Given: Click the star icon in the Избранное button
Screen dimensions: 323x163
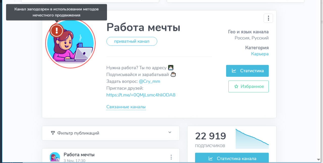Looking at the screenshot, I should 236,86.
